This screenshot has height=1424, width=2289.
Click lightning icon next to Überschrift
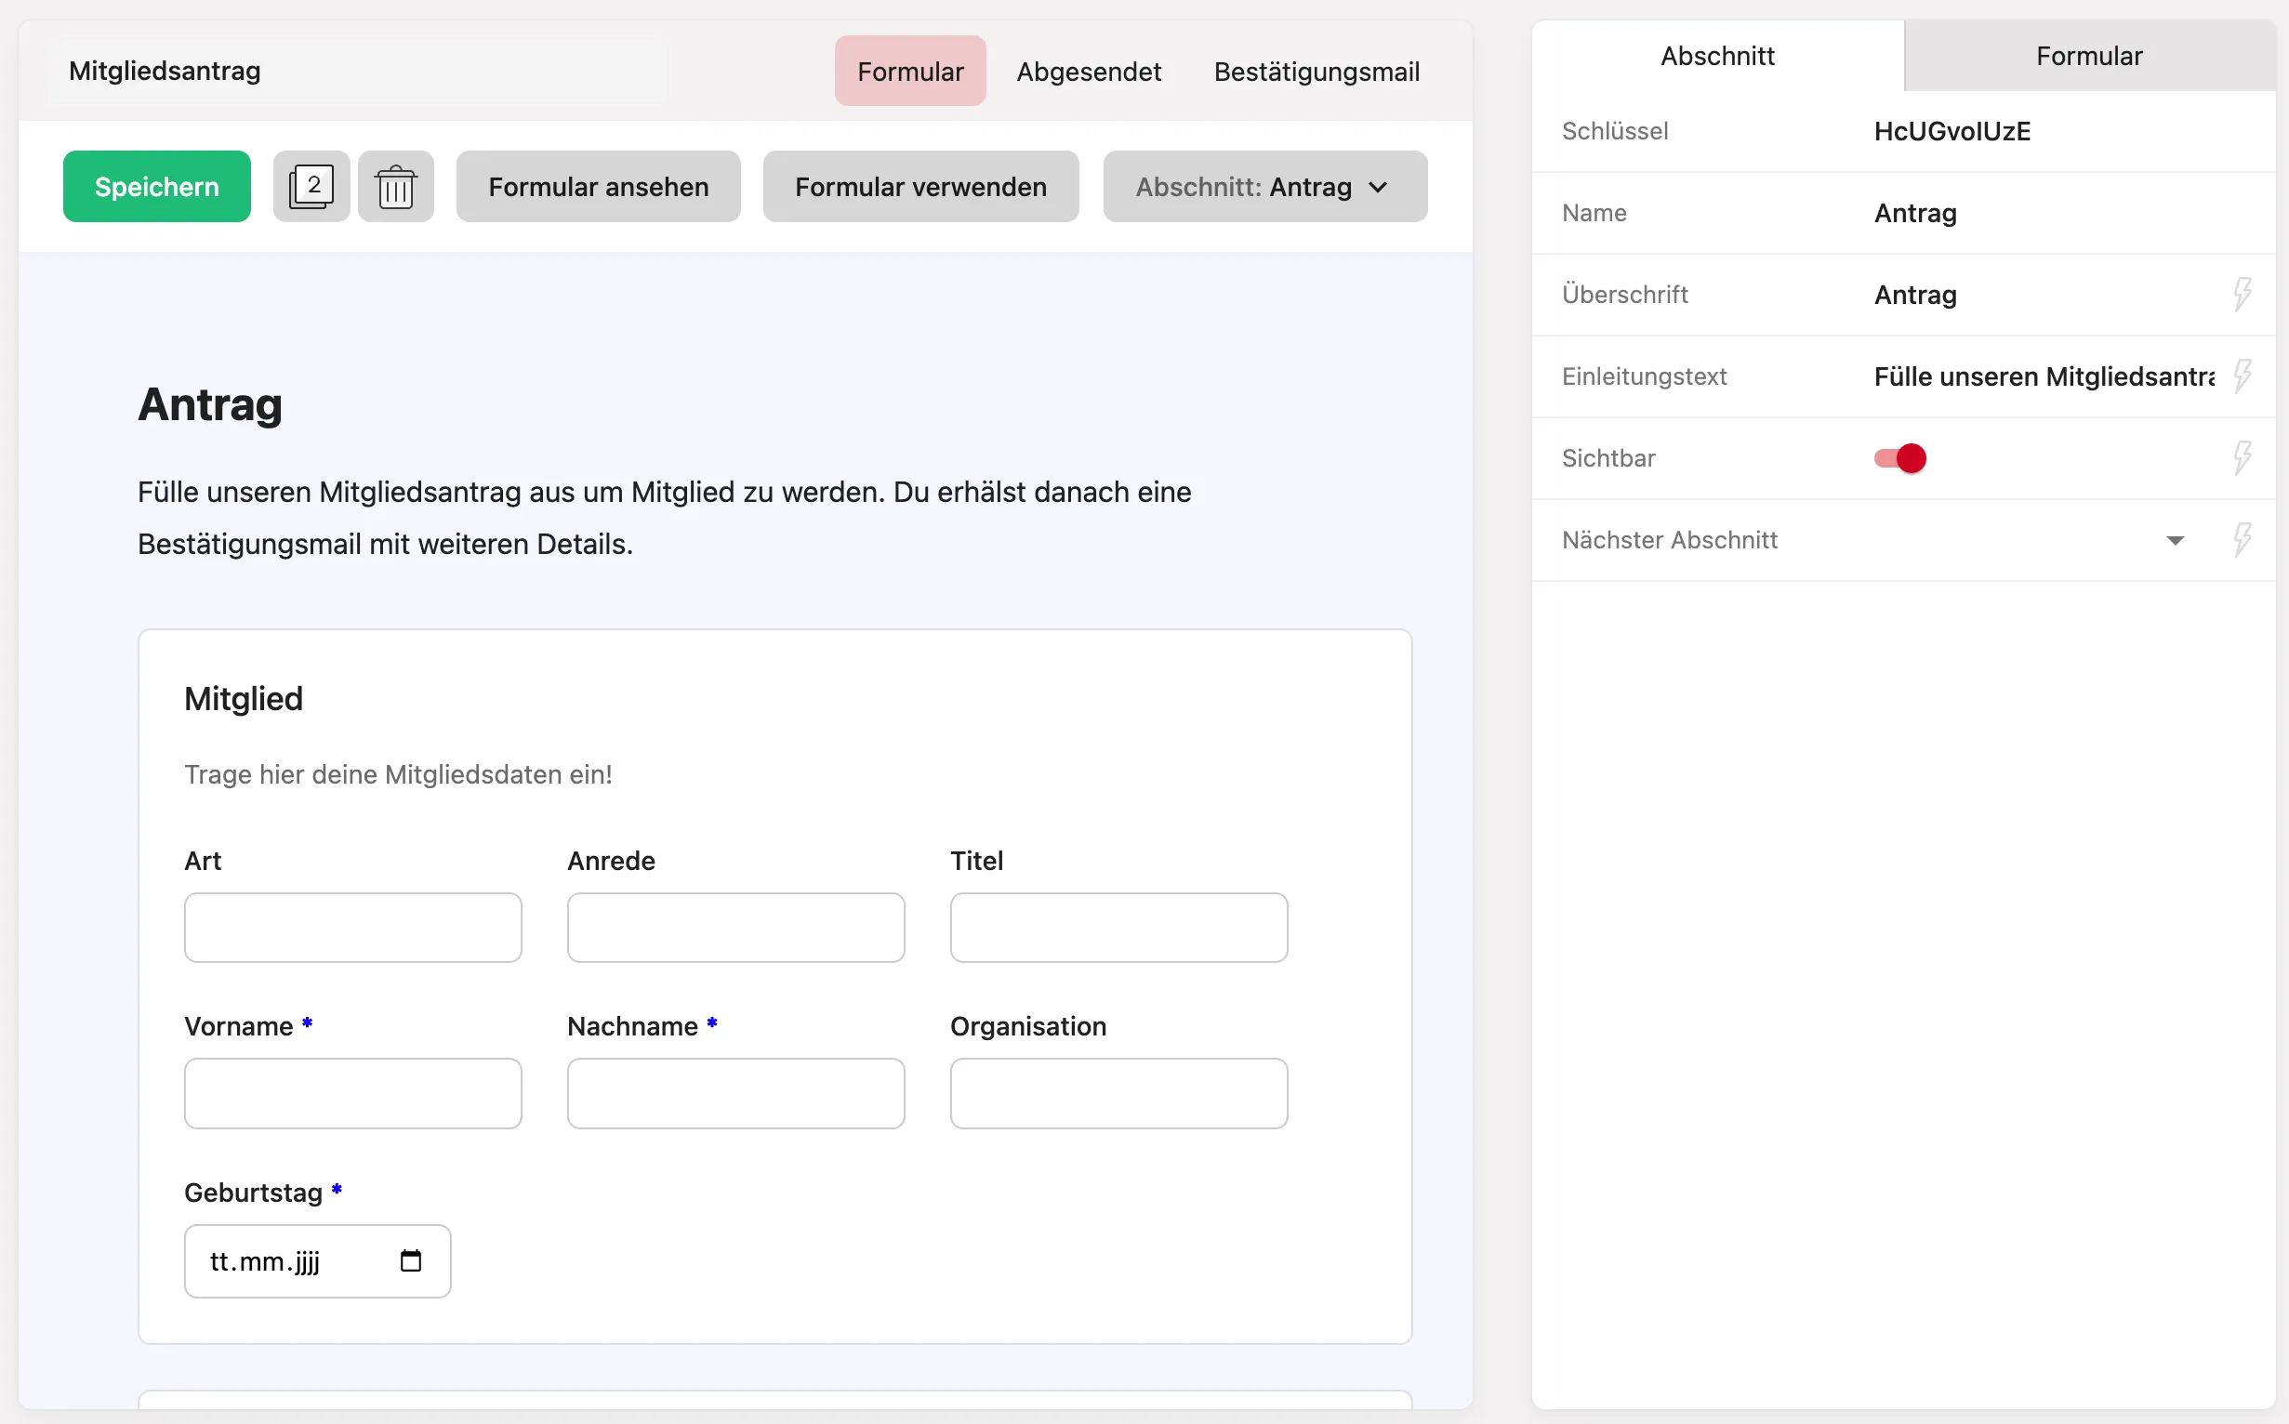(x=2242, y=295)
